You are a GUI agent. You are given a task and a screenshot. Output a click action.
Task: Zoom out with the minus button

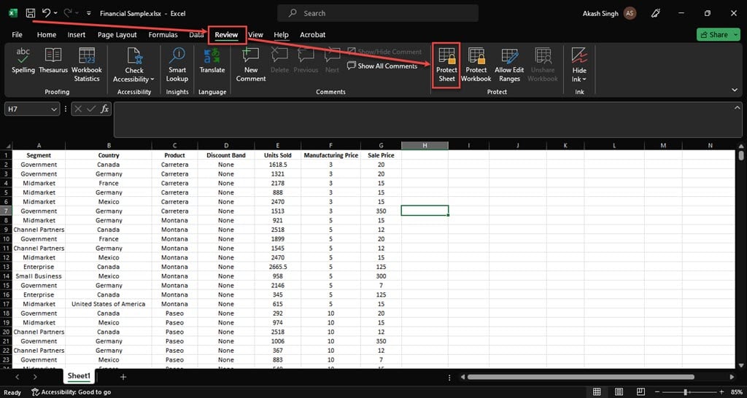pos(659,392)
